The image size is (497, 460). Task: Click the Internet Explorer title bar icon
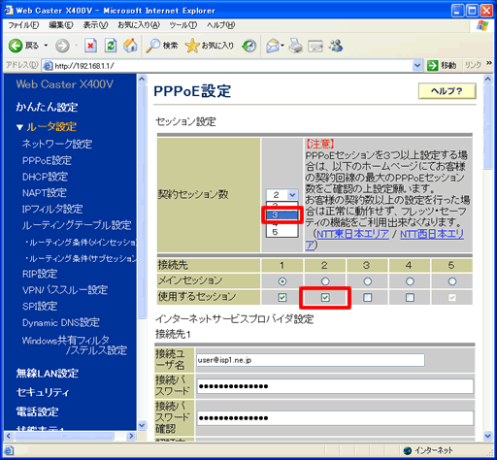click(x=9, y=11)
